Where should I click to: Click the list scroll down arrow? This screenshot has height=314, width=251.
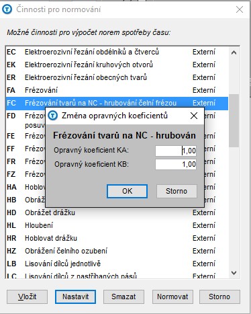coord(234,273)
